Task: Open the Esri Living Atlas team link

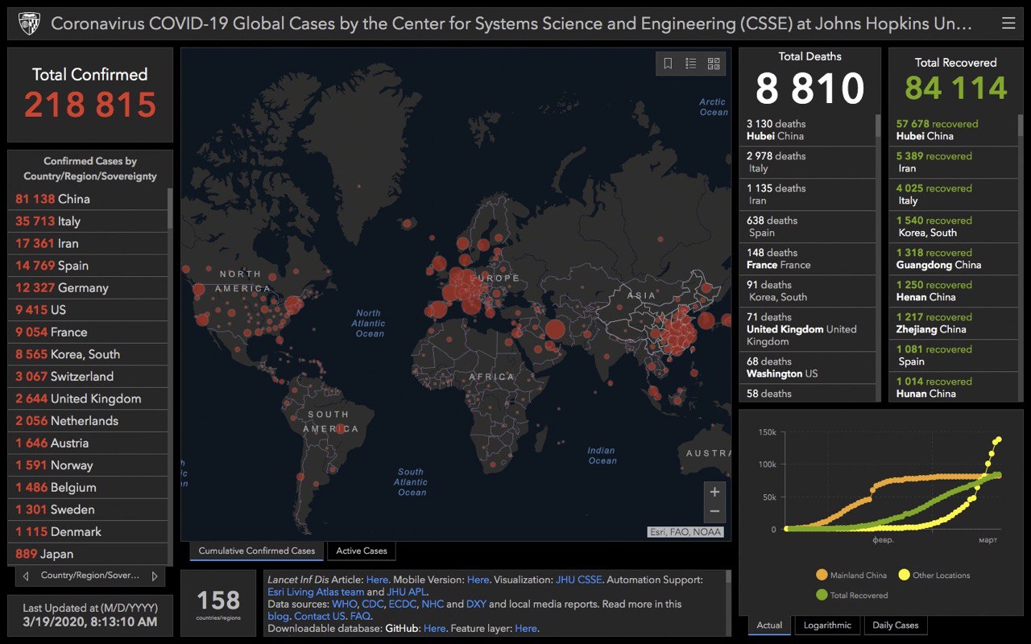Action: tap(316, 592)
